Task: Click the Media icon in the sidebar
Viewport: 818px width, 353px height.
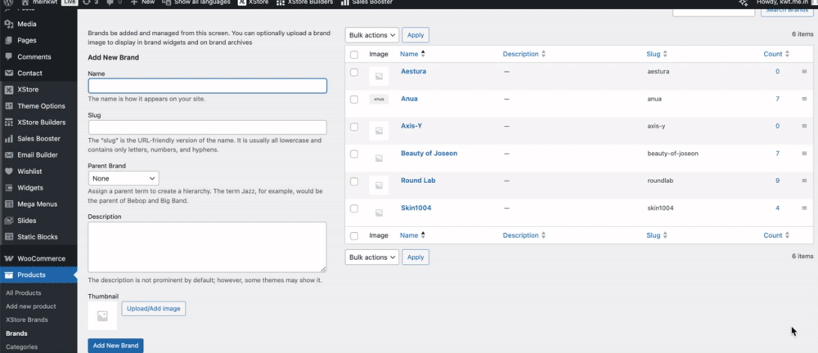Action: [9, 24]
